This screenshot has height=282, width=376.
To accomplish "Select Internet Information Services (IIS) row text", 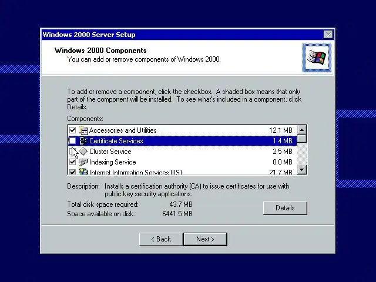I will [x=136, y=172].
